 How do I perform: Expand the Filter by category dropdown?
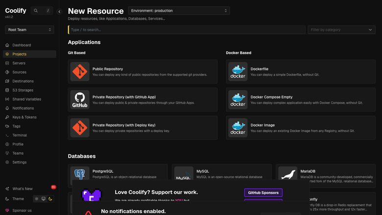(341, 30)
